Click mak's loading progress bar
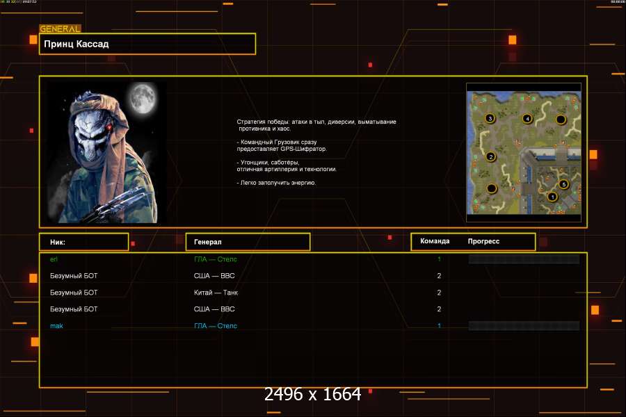 [x=524, y=326]
